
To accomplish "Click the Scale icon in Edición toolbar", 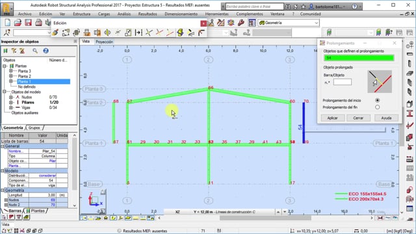I will point(128,32).
